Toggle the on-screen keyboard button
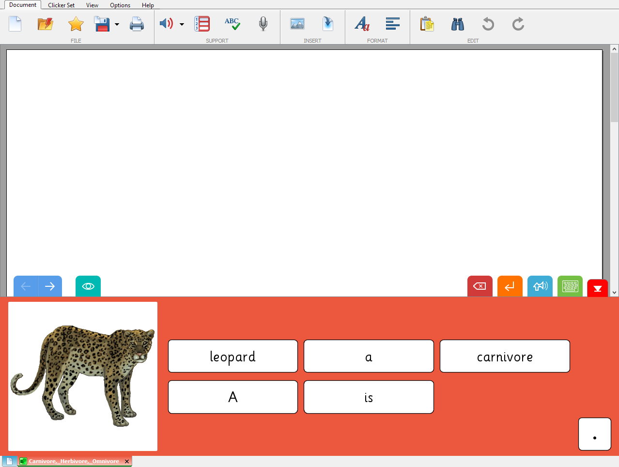619x467 pixels. tap(570, 286)
